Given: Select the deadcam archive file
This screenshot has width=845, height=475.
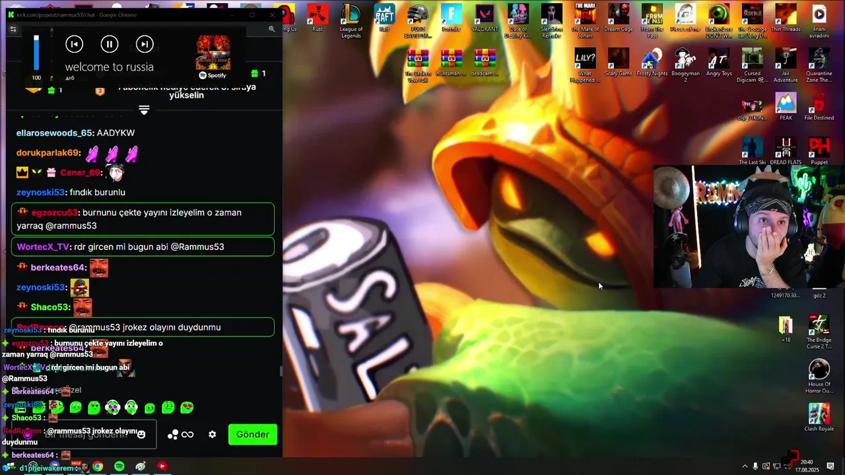Looking at the screenshot, I should tap(485, 63).
